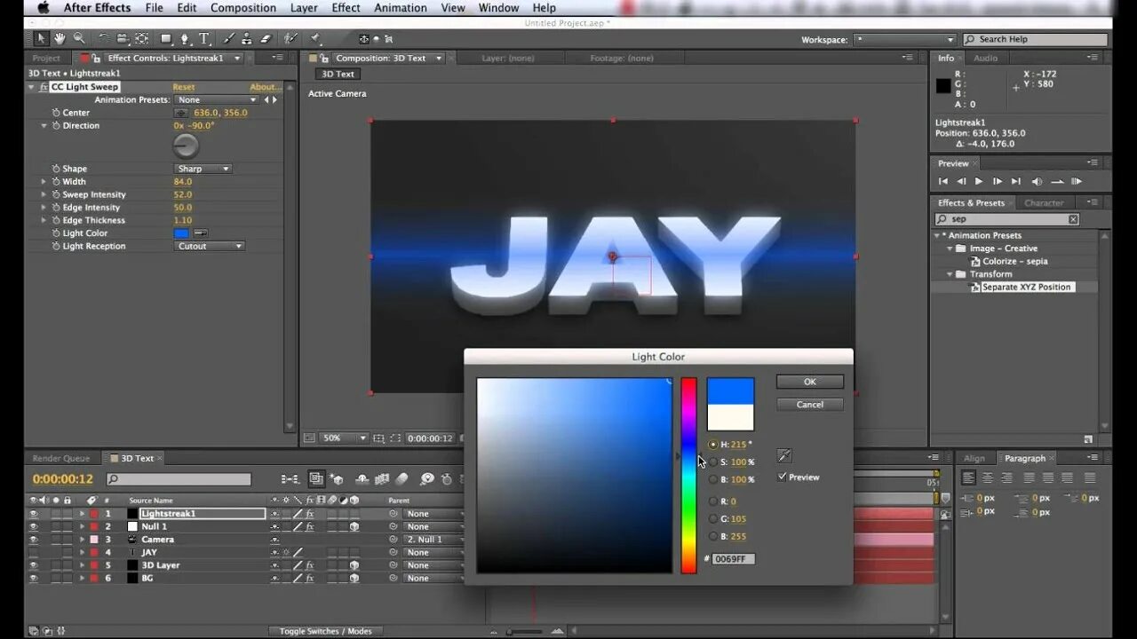Image resolution: width=1137 pixels, height=639 pixels.
Task: Select the Zoom magnifier tool
Action: point(79,39)
